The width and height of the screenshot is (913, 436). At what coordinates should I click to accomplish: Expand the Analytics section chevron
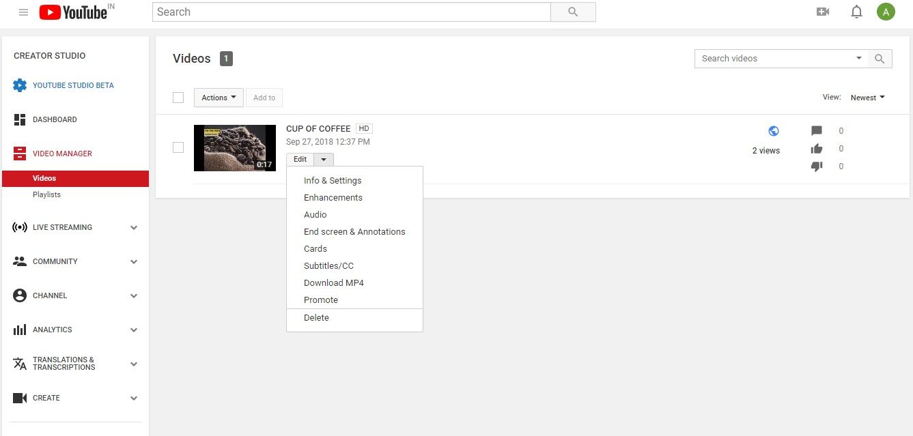tap(134, 330)
